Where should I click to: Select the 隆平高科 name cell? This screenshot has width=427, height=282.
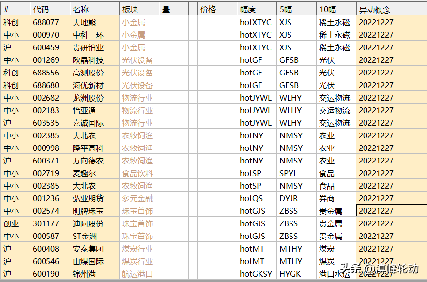pyautogui.click(x=94, y=148)
